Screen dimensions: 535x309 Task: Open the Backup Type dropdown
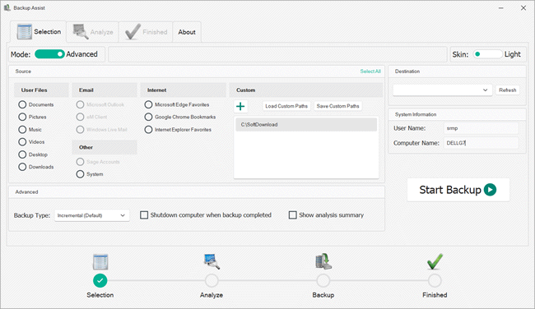coord(92,215)
